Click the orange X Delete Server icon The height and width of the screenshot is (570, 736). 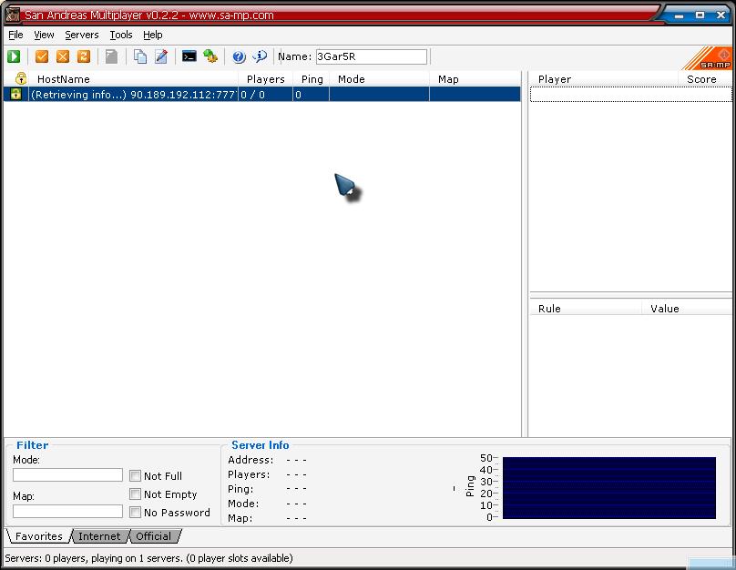pyautogui.click(x=63, y=56)
